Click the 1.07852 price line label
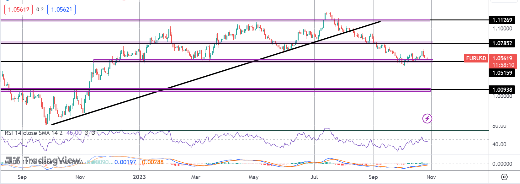This screenshot has height=184, width=520. 502,43
